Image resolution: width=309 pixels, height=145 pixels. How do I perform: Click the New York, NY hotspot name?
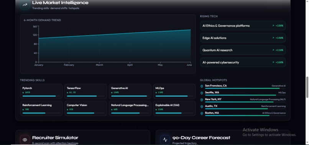tap(213, 99)
